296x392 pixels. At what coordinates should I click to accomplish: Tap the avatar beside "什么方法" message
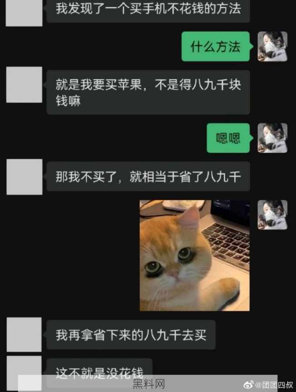click(x=272, y=46)
